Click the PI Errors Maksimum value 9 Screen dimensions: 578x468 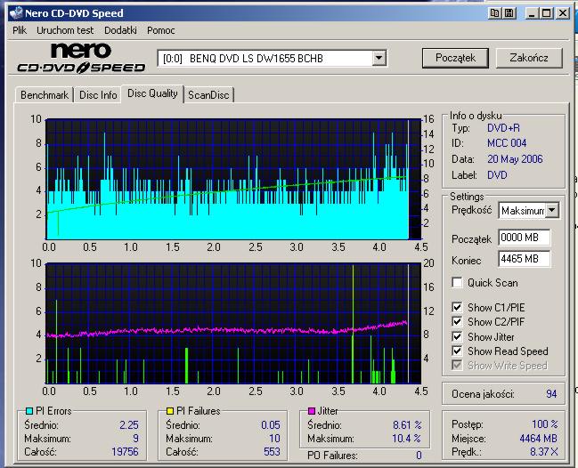[x=135, y=439]
